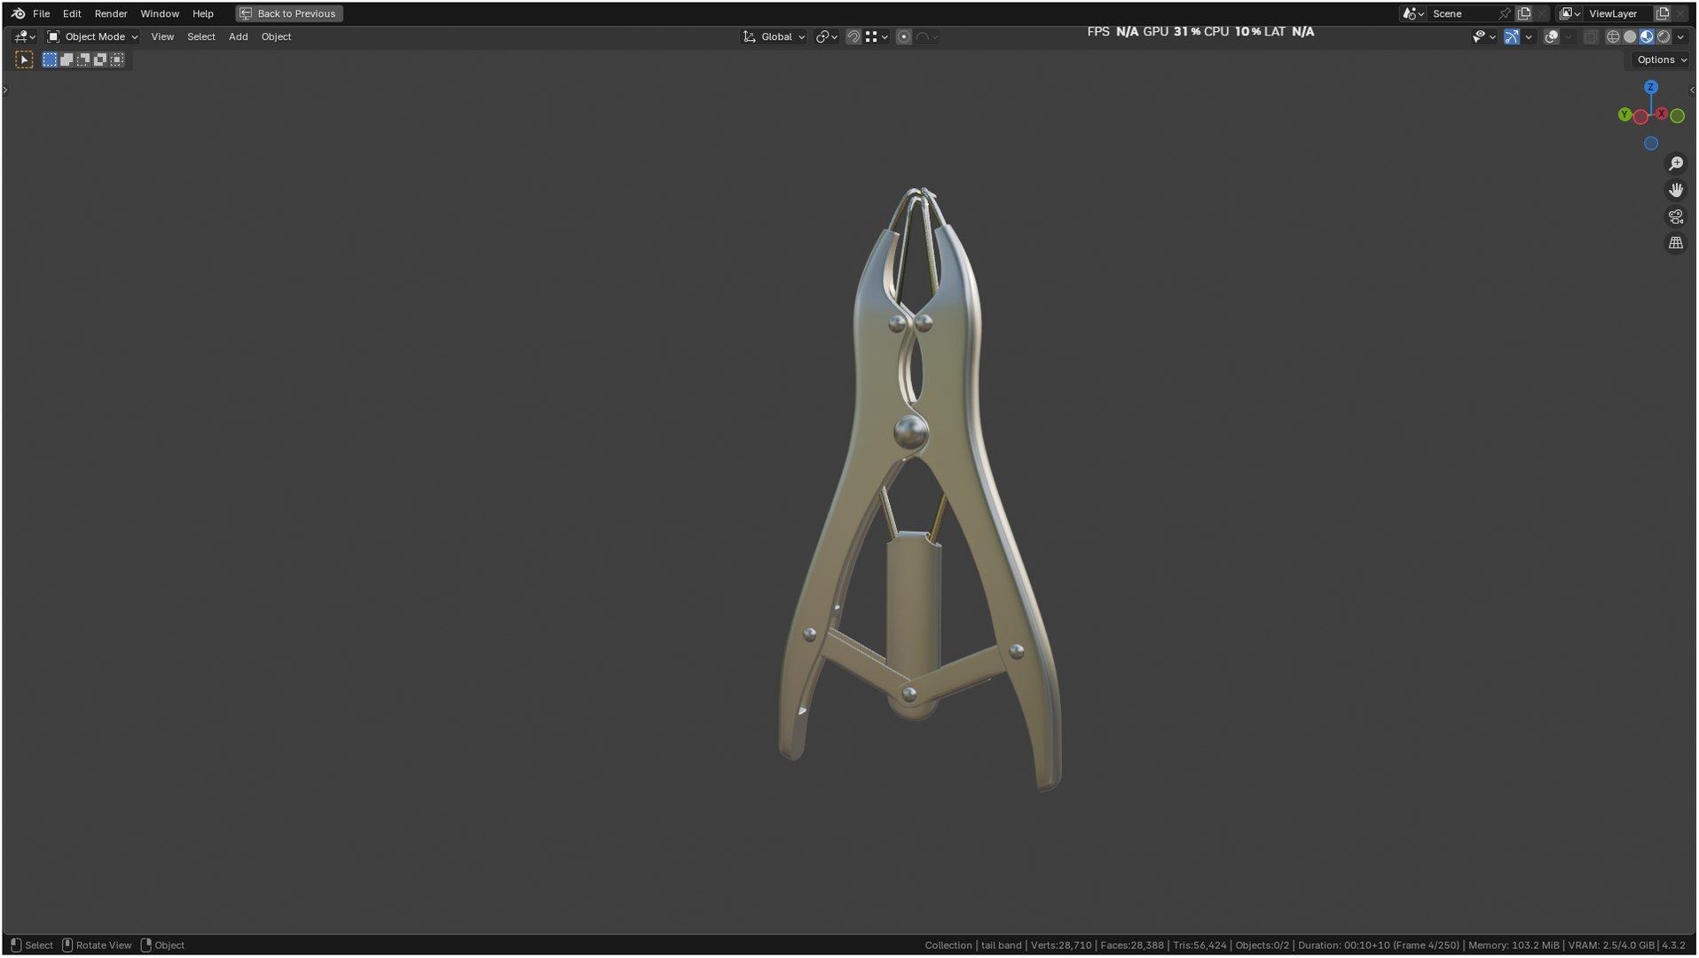Open the Object Mode dropdown
1699x958 pixels.
pos(92,36)
